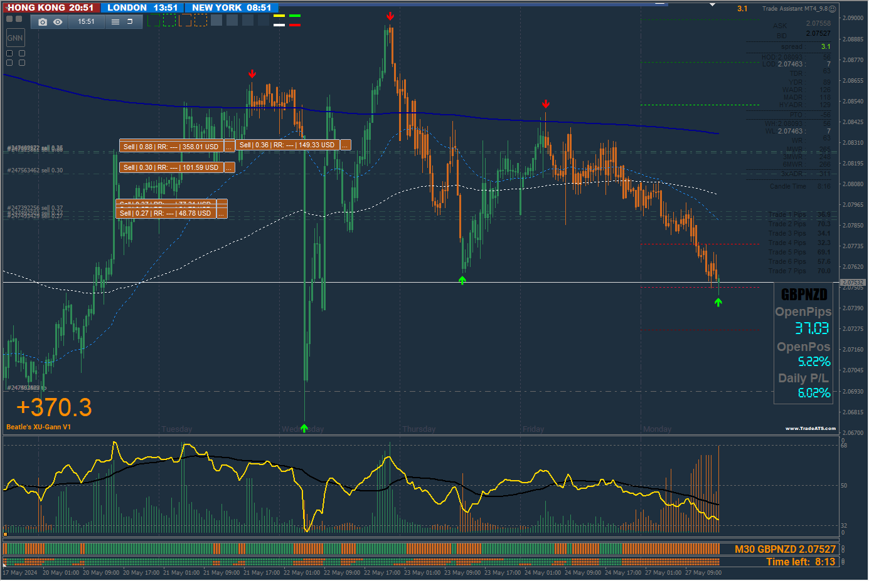Expand options for the Sell 0.36 order

(345, 145)
